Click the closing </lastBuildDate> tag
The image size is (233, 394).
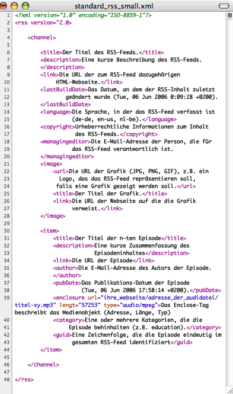tap(65, 104)
